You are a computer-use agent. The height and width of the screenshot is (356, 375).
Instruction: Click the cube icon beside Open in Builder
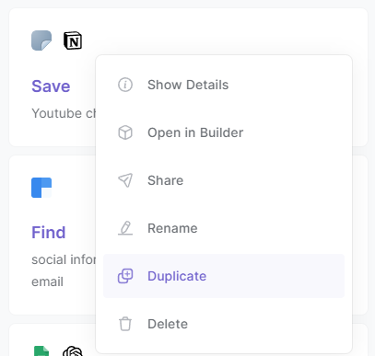[125, 132]
